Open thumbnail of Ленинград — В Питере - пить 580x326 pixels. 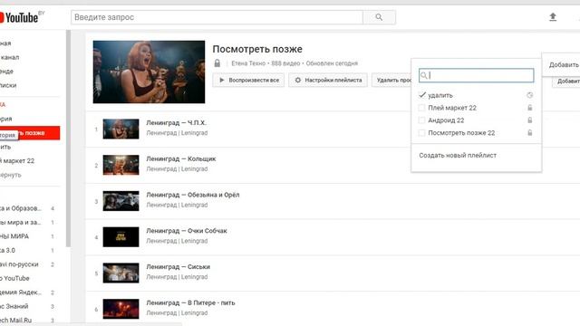click(x=121, y=309)
